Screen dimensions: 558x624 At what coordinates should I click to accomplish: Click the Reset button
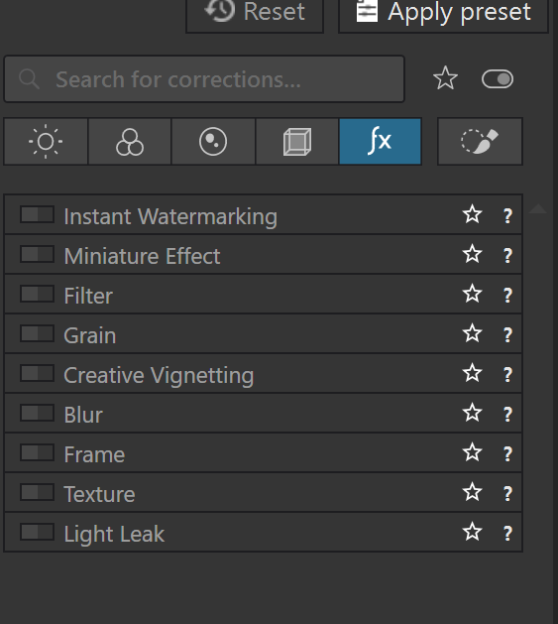pos(255,12)
